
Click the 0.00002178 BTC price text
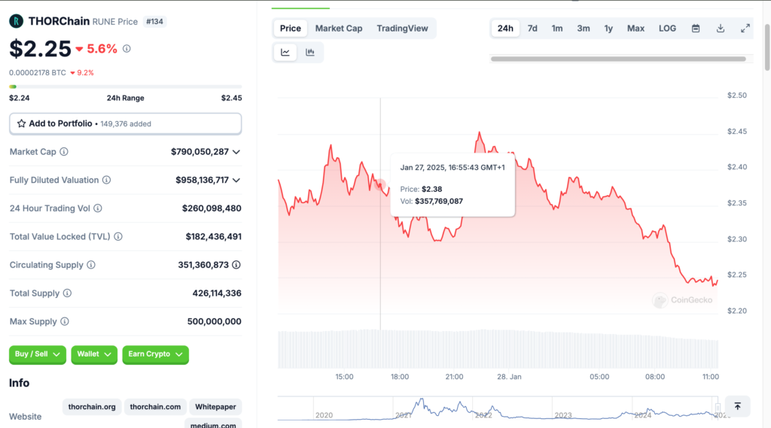(38, 73)
